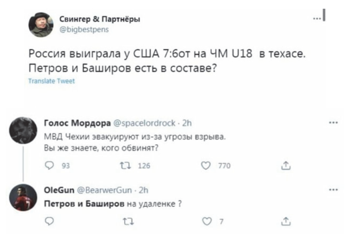The image size is (350, 234).
Task: Click the Свингер & Партнёры display name
Action: [100, 20]
